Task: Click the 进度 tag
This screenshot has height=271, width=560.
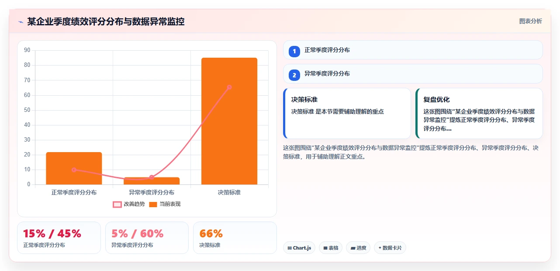Action: click(358, 248)
